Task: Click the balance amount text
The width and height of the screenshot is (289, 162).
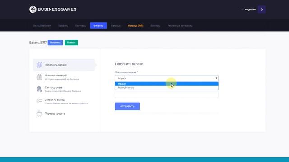Action: tap(43, 43)
